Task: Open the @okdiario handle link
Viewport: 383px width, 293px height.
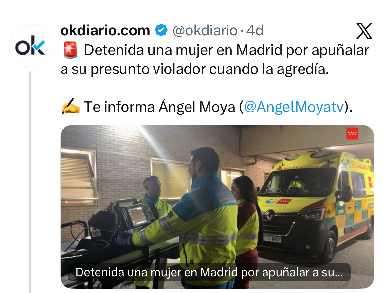Action: point(205,30)
